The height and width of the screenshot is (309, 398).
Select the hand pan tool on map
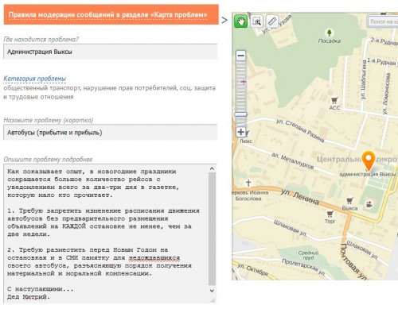coord(241,21)
